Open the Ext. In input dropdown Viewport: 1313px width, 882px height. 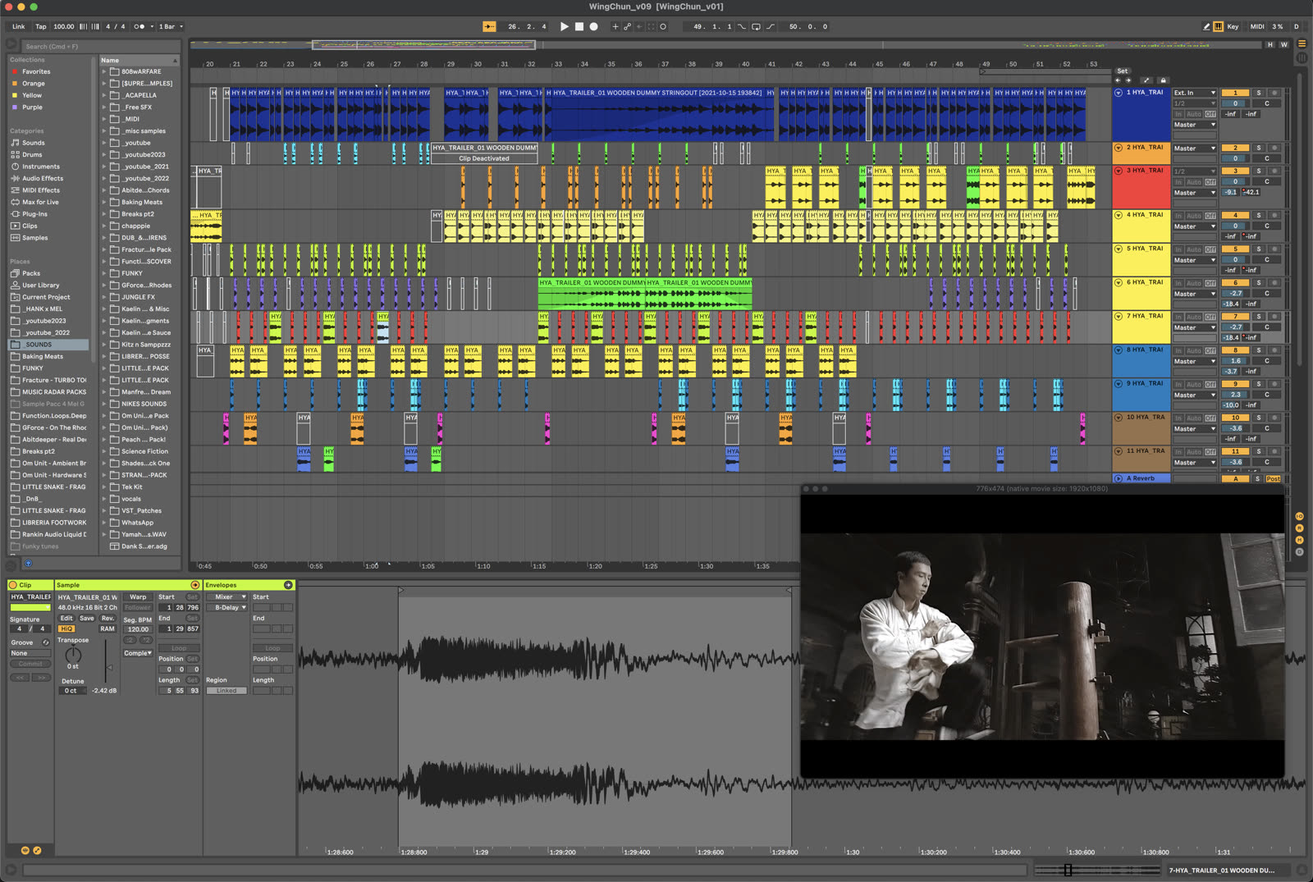pyautogui.click(x=1195, y=93)
